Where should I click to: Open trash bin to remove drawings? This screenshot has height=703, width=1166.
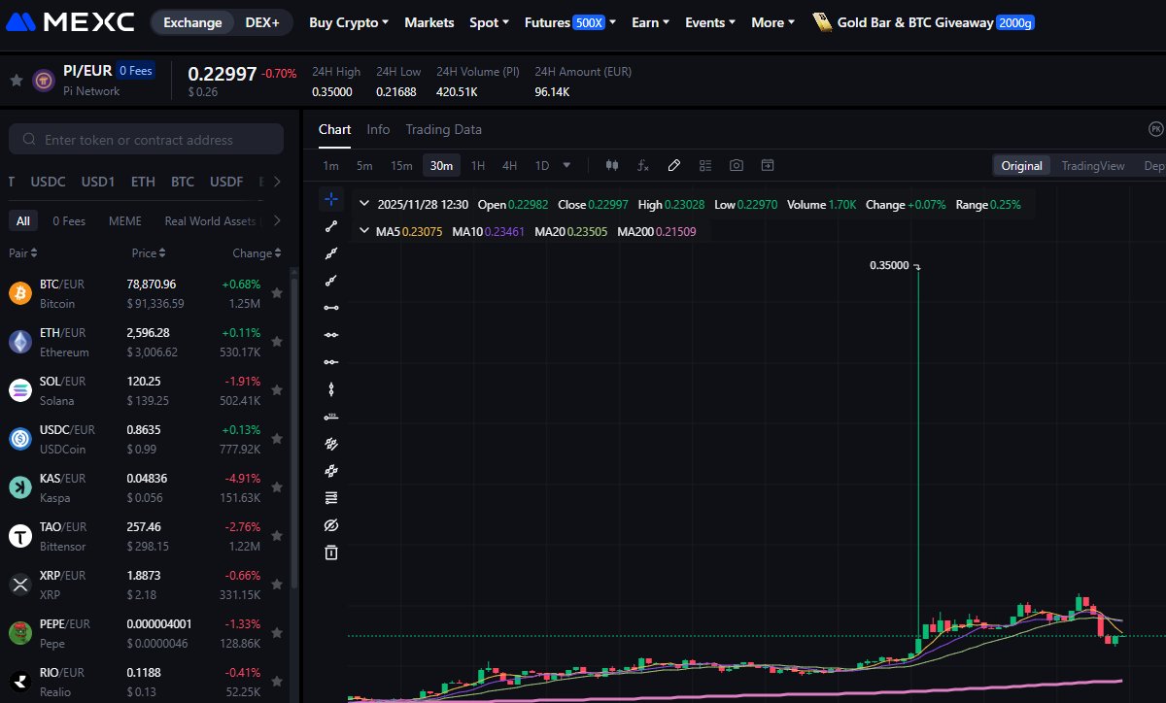[x=331, y=553]
